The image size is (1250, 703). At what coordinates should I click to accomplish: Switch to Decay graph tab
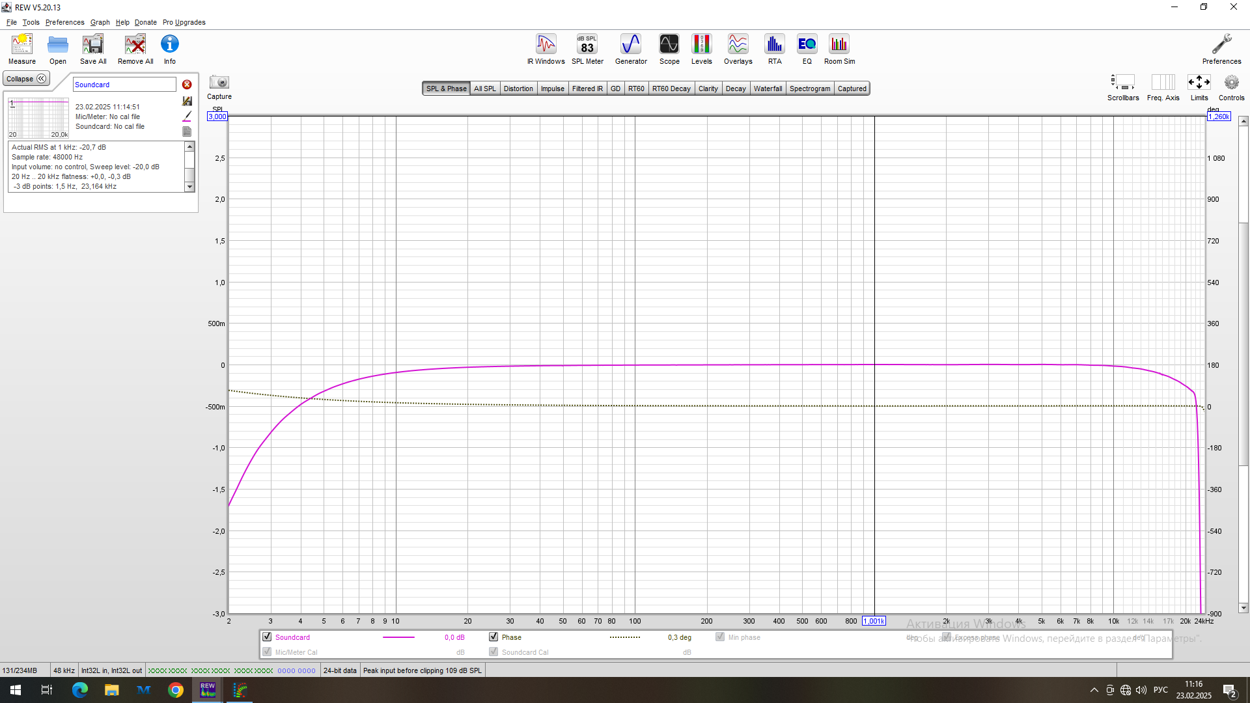[736, 89]
